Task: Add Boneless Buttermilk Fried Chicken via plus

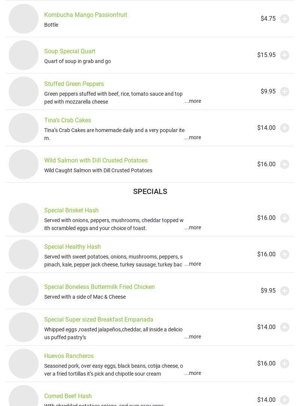Action: (x=285, y=291)
